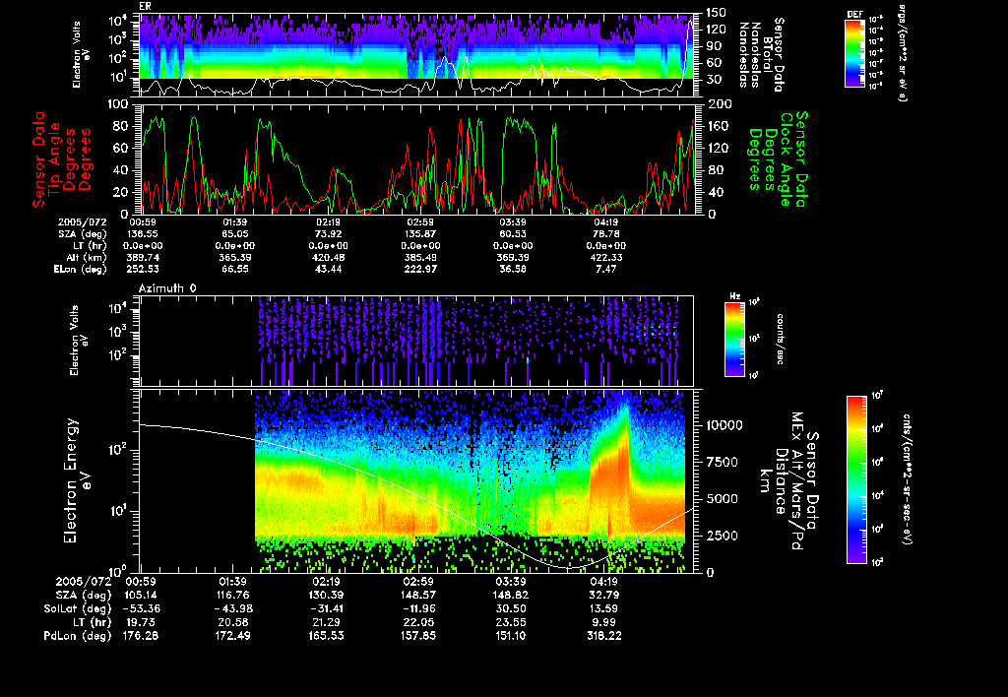Click the ELon value 43.44
The width and height of the screenshot is (1008, 697).
click(329, 270)
